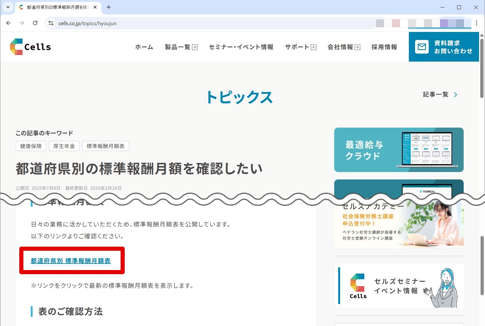Open the 都道府県別 標準報酬月額表 link

point(71,261)
